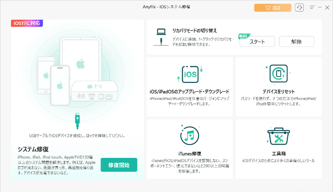Open 工具箱 card title
This screenshot has height=192, width=333.
[x=278, y=153]
